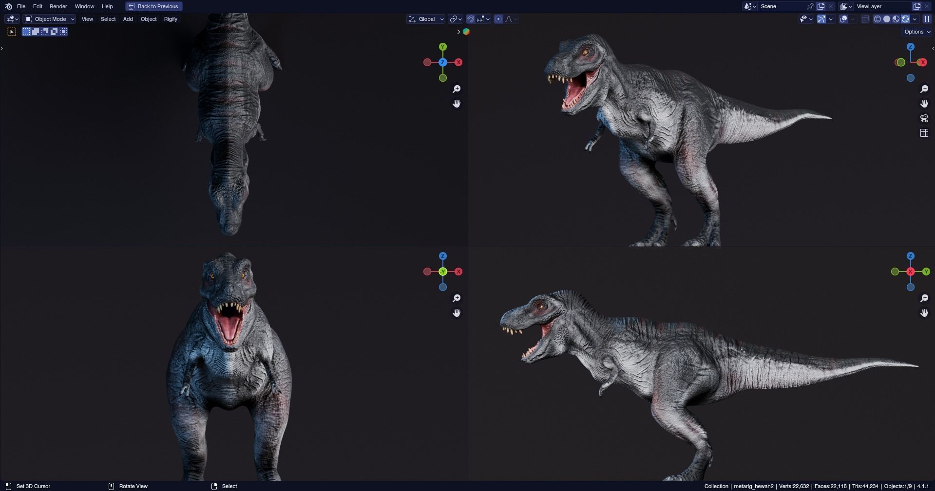This screenshot has width=935, height=491.
Task: Switch to wireframe shading
Action: point(878,19)
